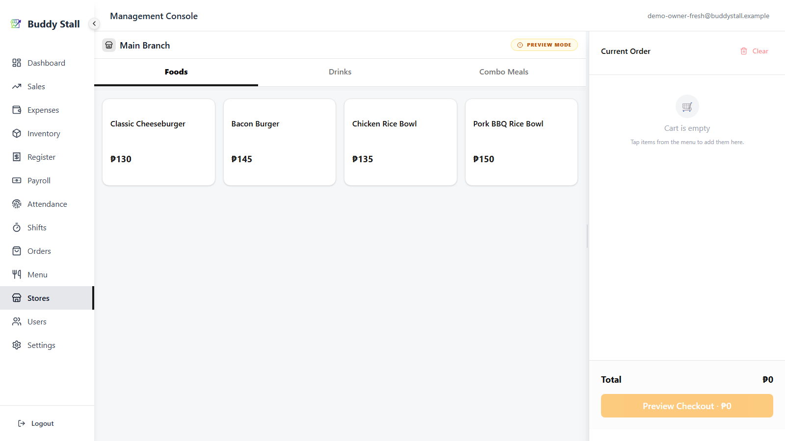This screenshot has height=441, width=785.
Task: Open the Inventory section
Action: coord(46,133)
